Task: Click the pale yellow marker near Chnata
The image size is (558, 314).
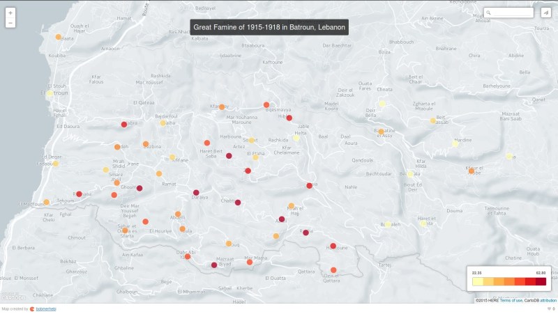Action: point(382,104)
